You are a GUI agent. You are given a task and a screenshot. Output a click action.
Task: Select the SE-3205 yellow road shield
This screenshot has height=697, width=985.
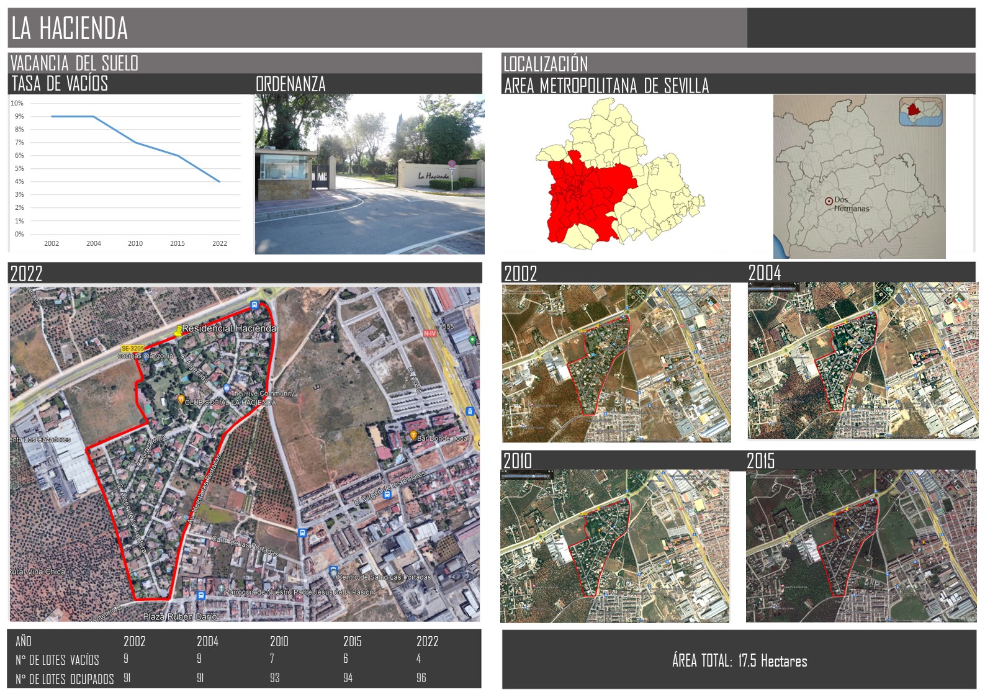point(132,349)
